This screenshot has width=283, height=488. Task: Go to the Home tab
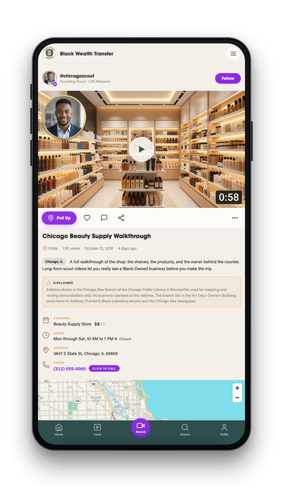coord(59,430)
